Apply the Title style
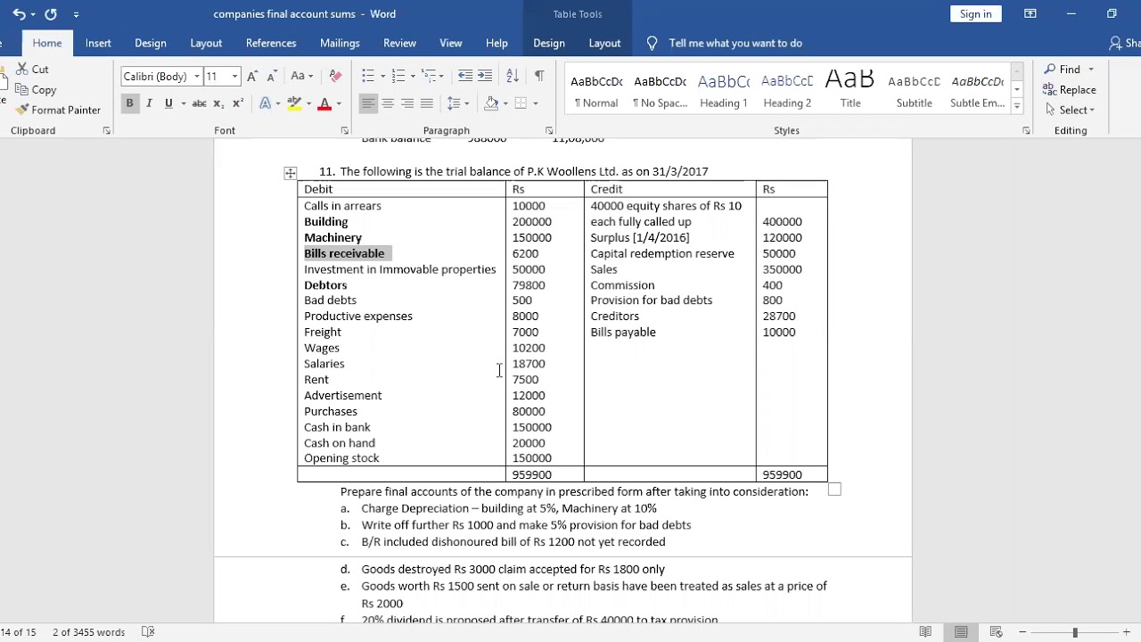1141x642 pixels. click(850, 90)
